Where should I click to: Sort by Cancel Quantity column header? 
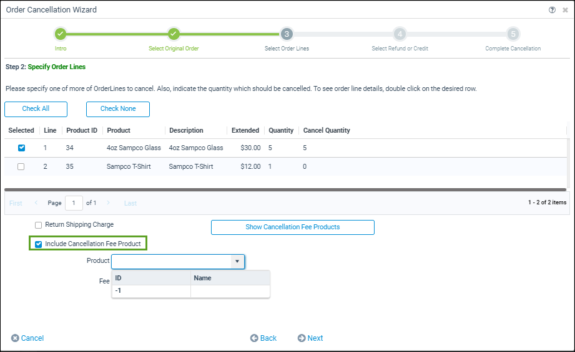tap(327, 130)
